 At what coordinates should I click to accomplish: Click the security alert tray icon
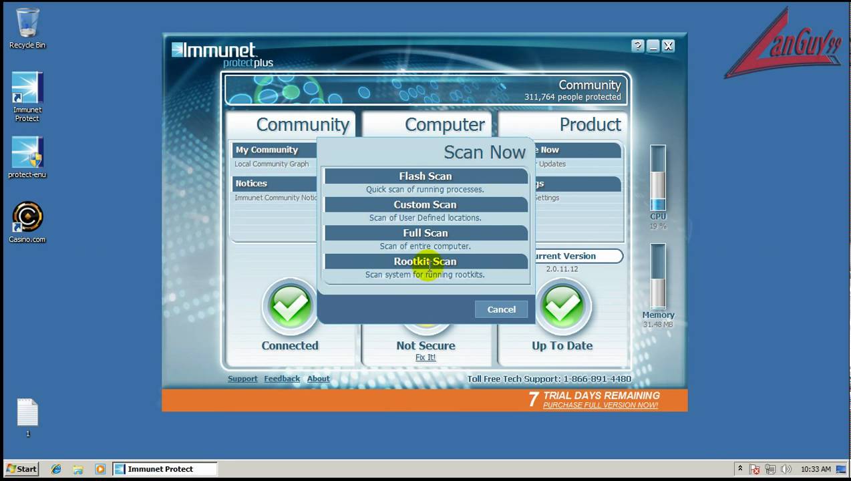[755, 469]
